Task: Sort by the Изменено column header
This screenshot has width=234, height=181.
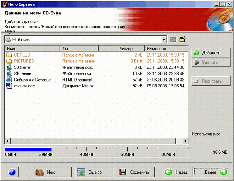Action: [167, 49]
